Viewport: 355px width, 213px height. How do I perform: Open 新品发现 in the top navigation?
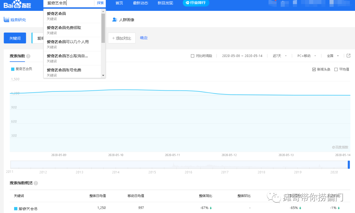tap(165, 3)
